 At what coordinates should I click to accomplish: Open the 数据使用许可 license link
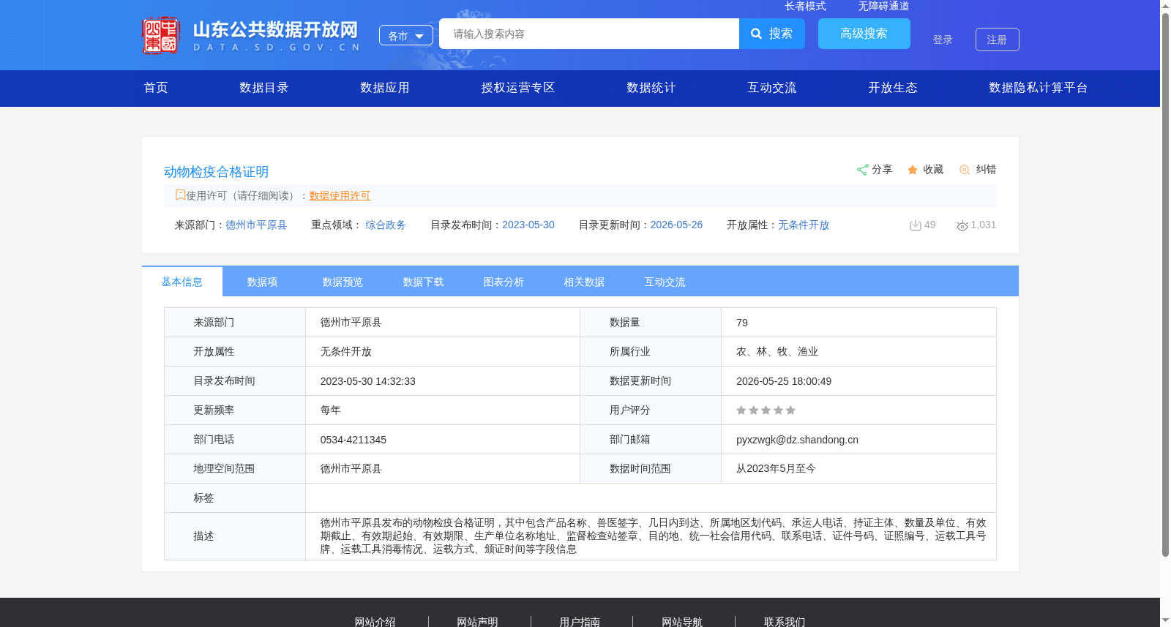pyautogui.click(x=340, y=195)
